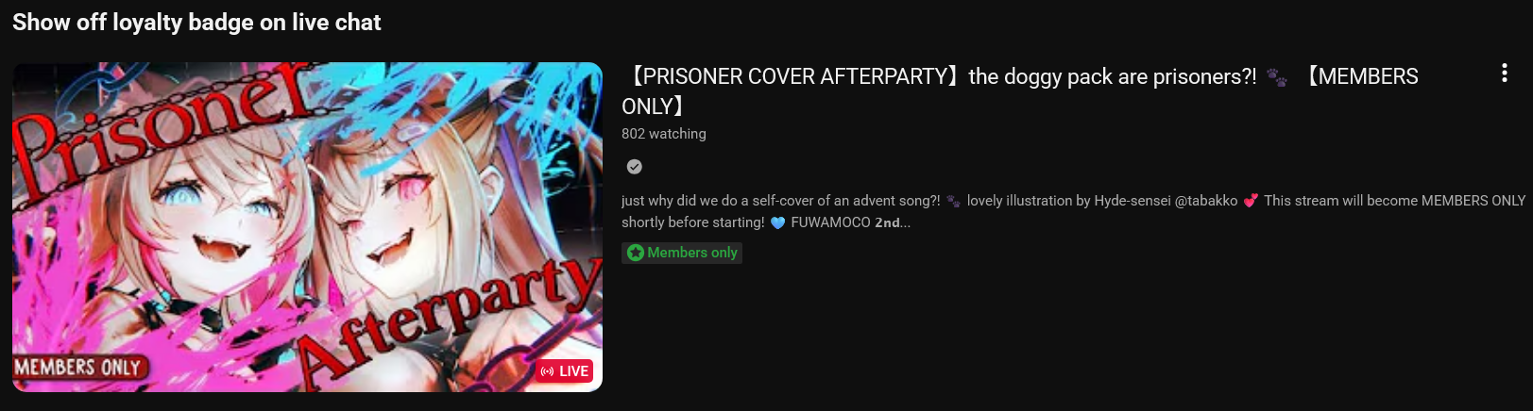Click the @tabakko mention in description
Image resolution: width=1533 pixels, height=411 pixels.
tap(1206, 201)
